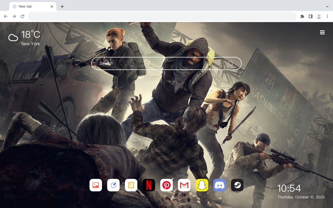The image size is (333, 208).
Task: Reload the current page
Action: [x=22, y=16]
